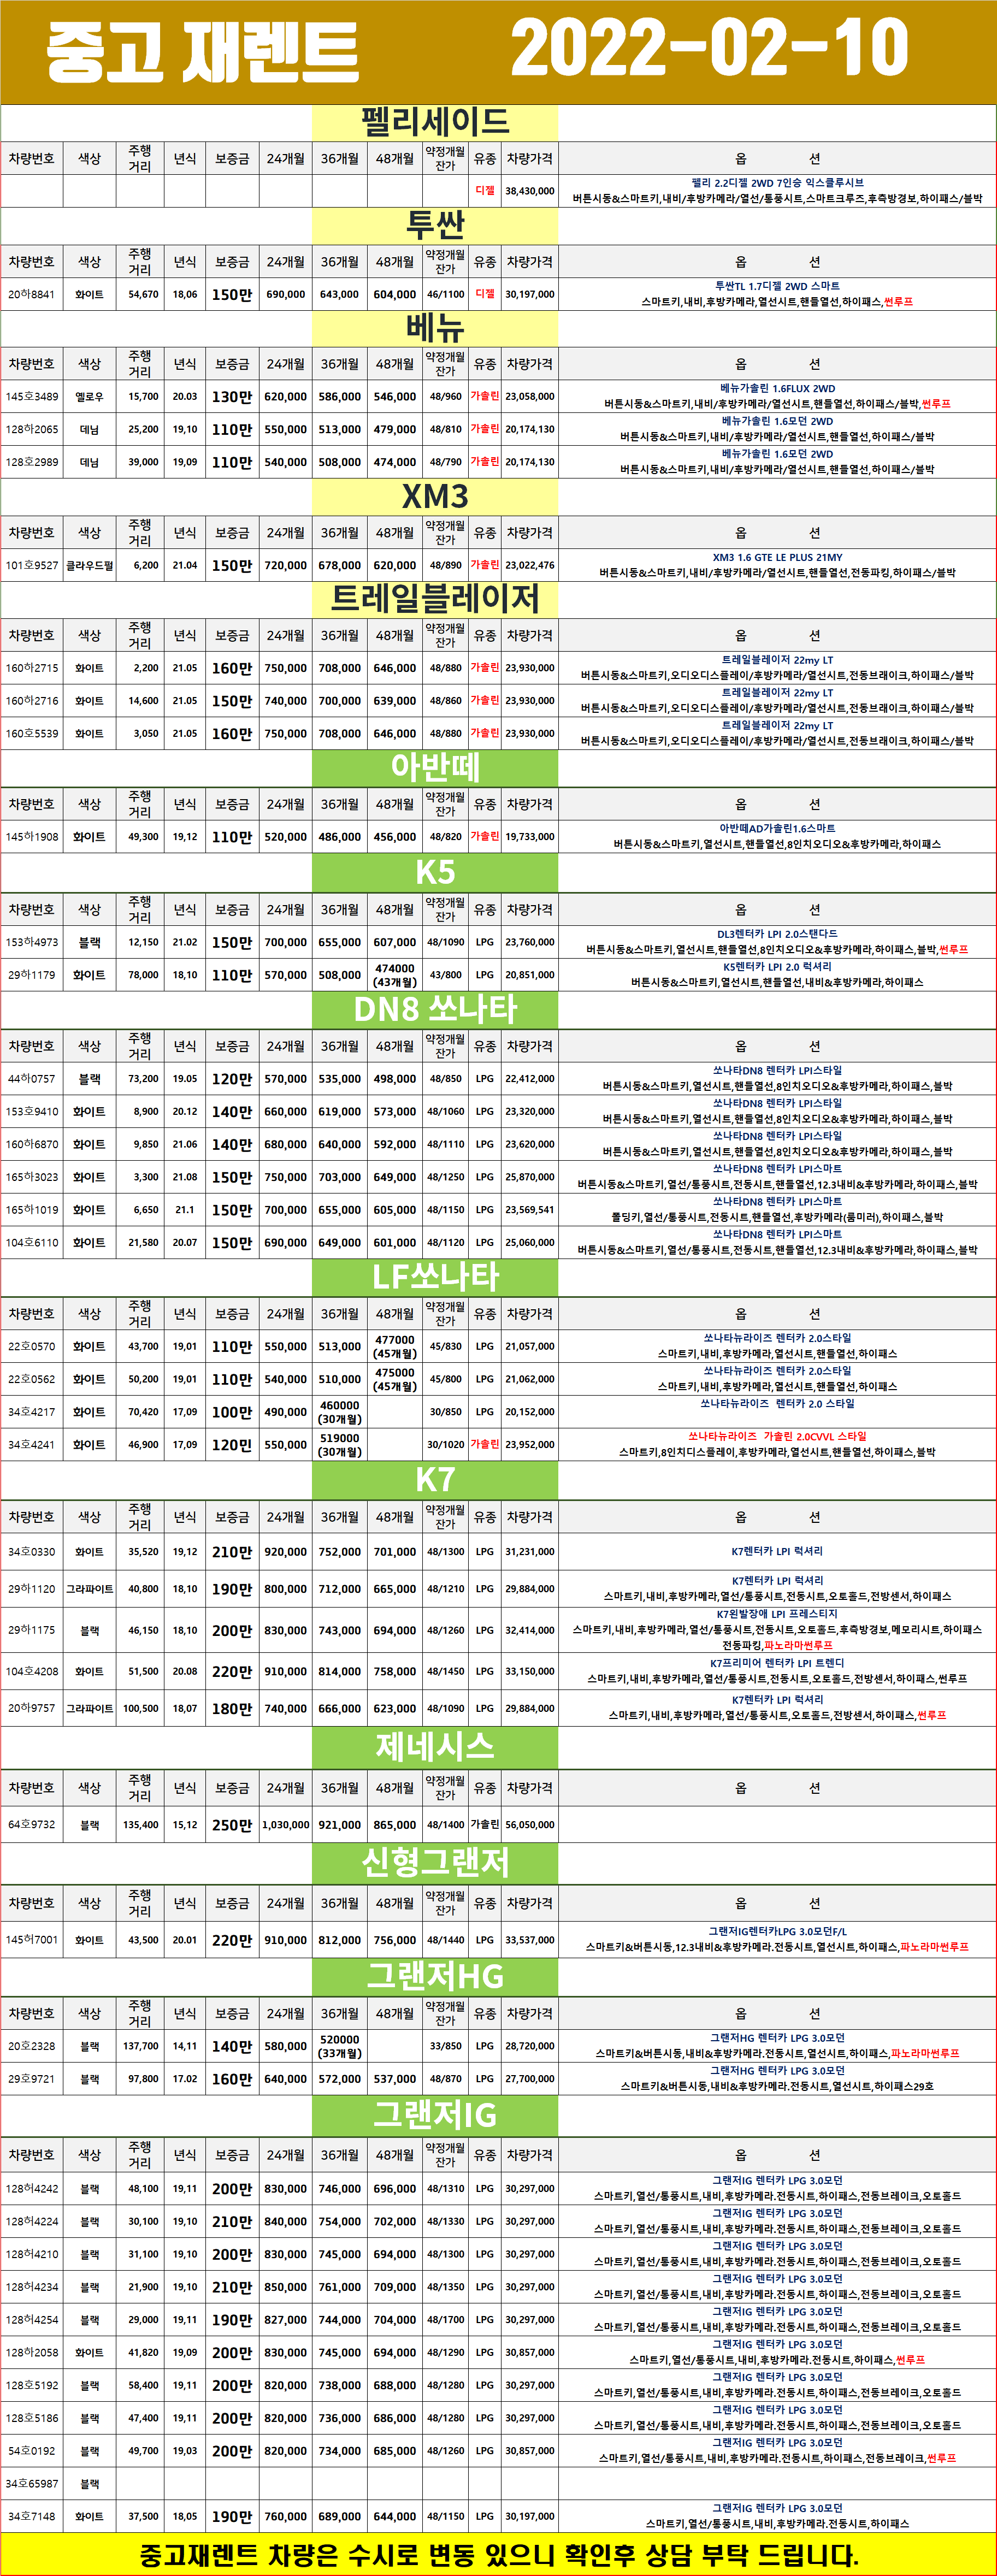The height and width of the screenshot is (2576, 997).
Task: Select vehicle number 64호9732 in 제네시스 row
Action: click(32, 1824)
